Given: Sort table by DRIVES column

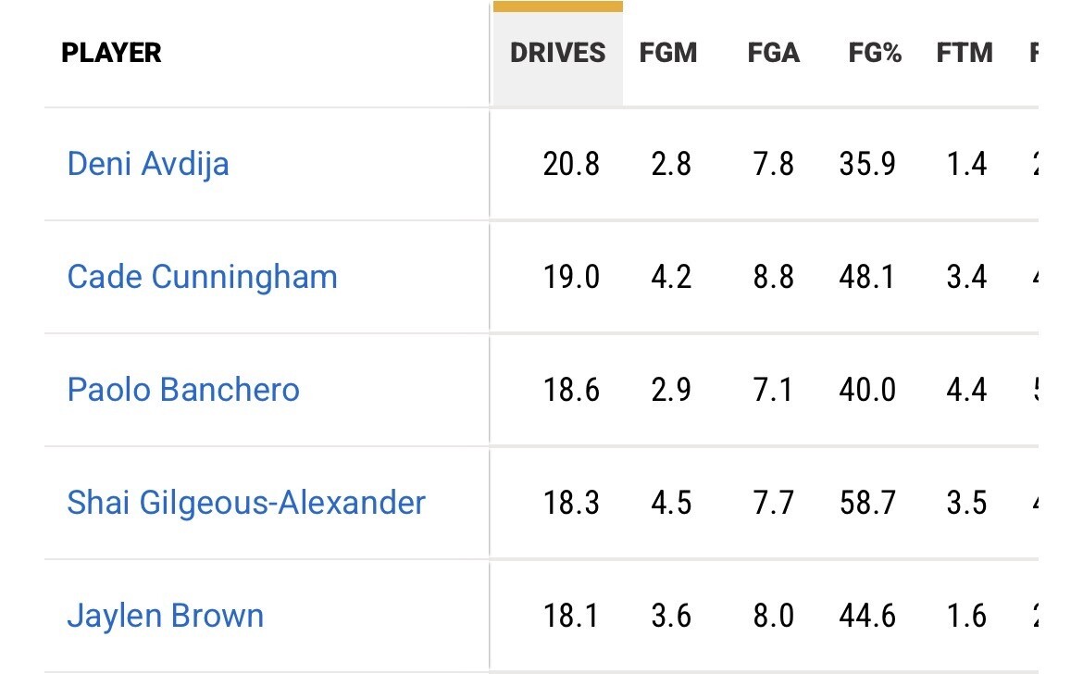Looking at the screenshot, I should coord(557,53).
